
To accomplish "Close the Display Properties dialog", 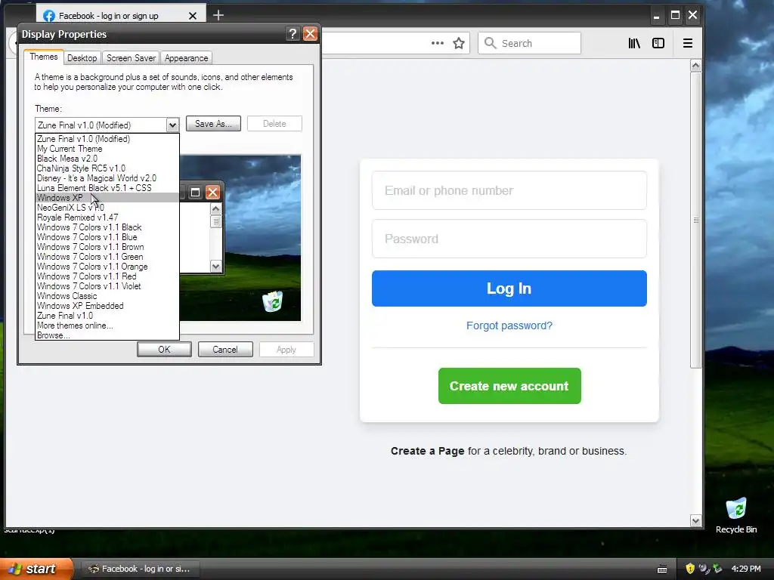I will click(x=310, y=33).
